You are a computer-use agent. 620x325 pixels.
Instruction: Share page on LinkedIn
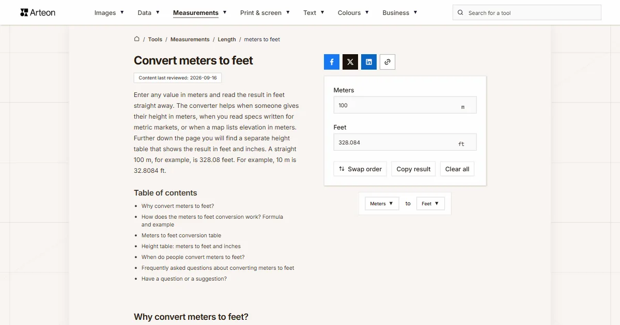(369, 62)
